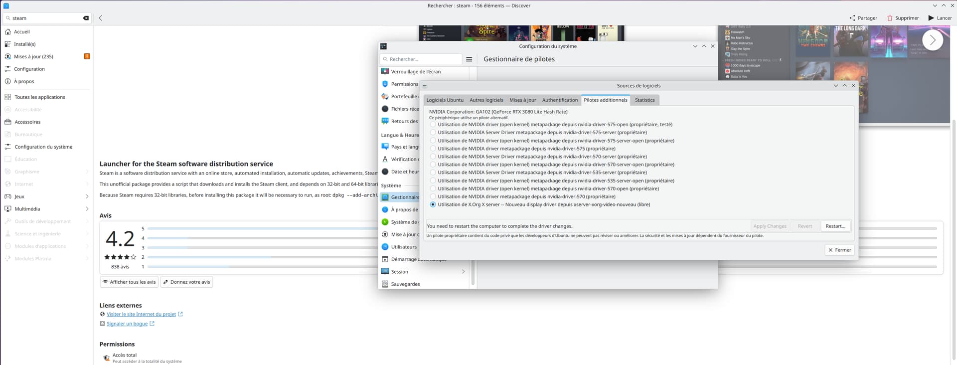Click the next screenshot arrow button
957x365 pixels.
pos(932,40)
